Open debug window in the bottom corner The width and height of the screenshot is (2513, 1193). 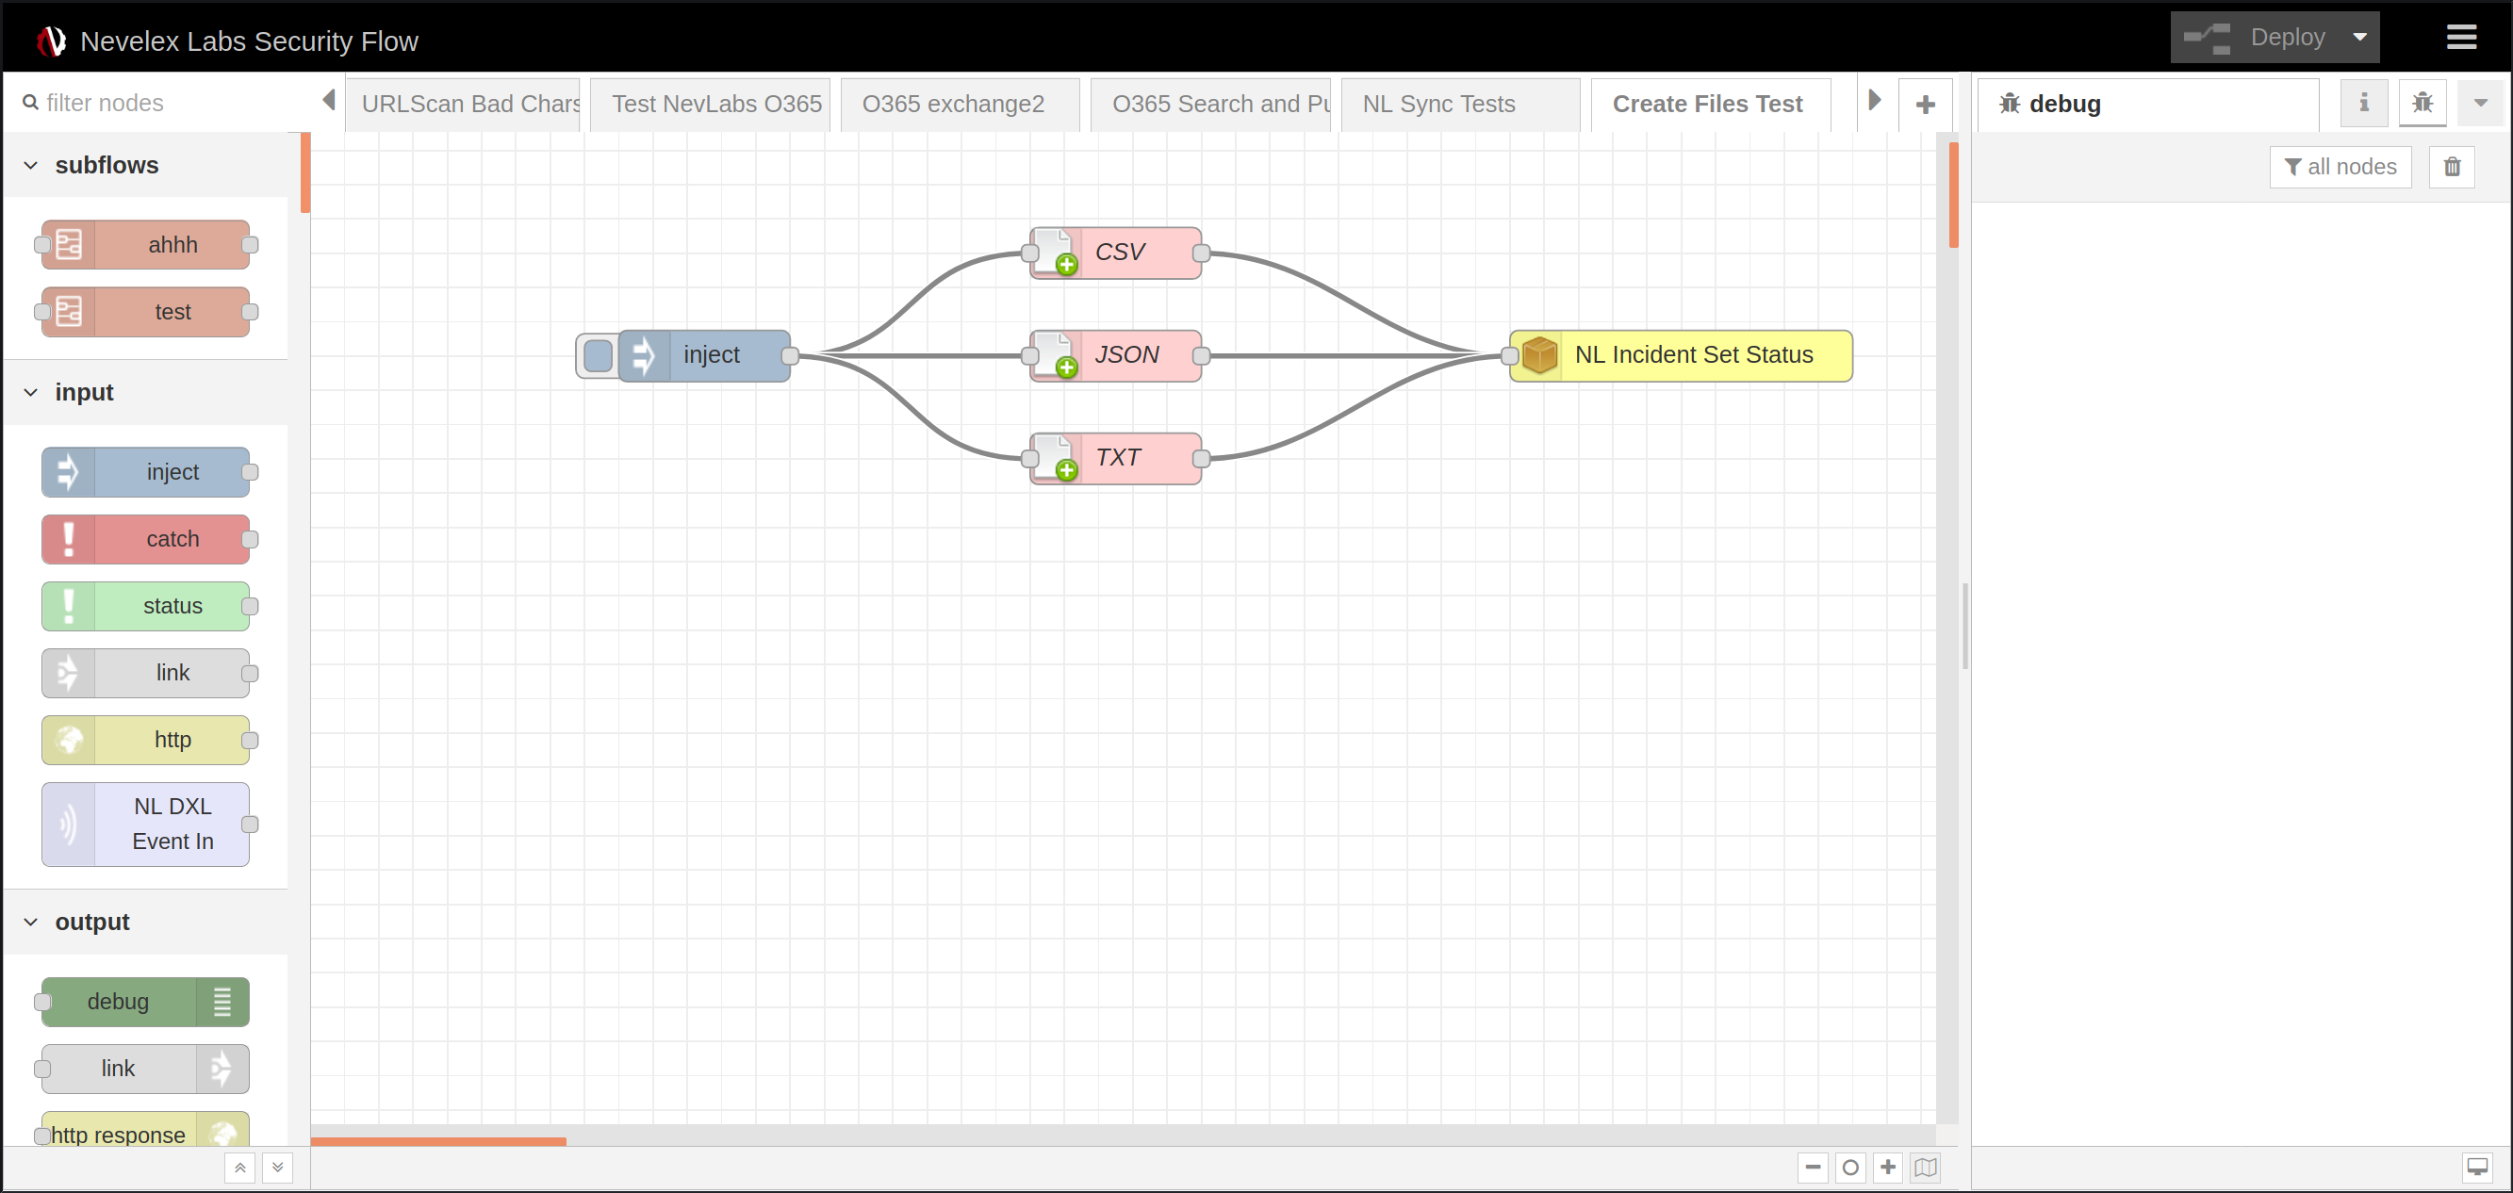(2477, 1167)
